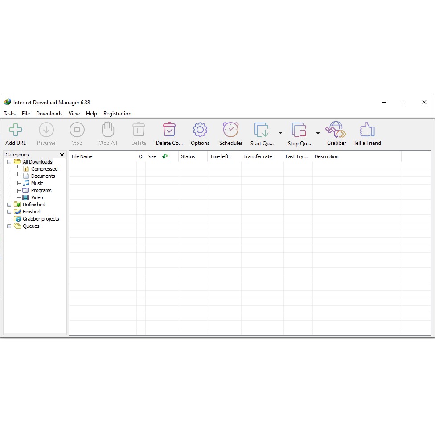Select All Downloads tree label
Screen dimensions: 435x435
click(37, 162)
